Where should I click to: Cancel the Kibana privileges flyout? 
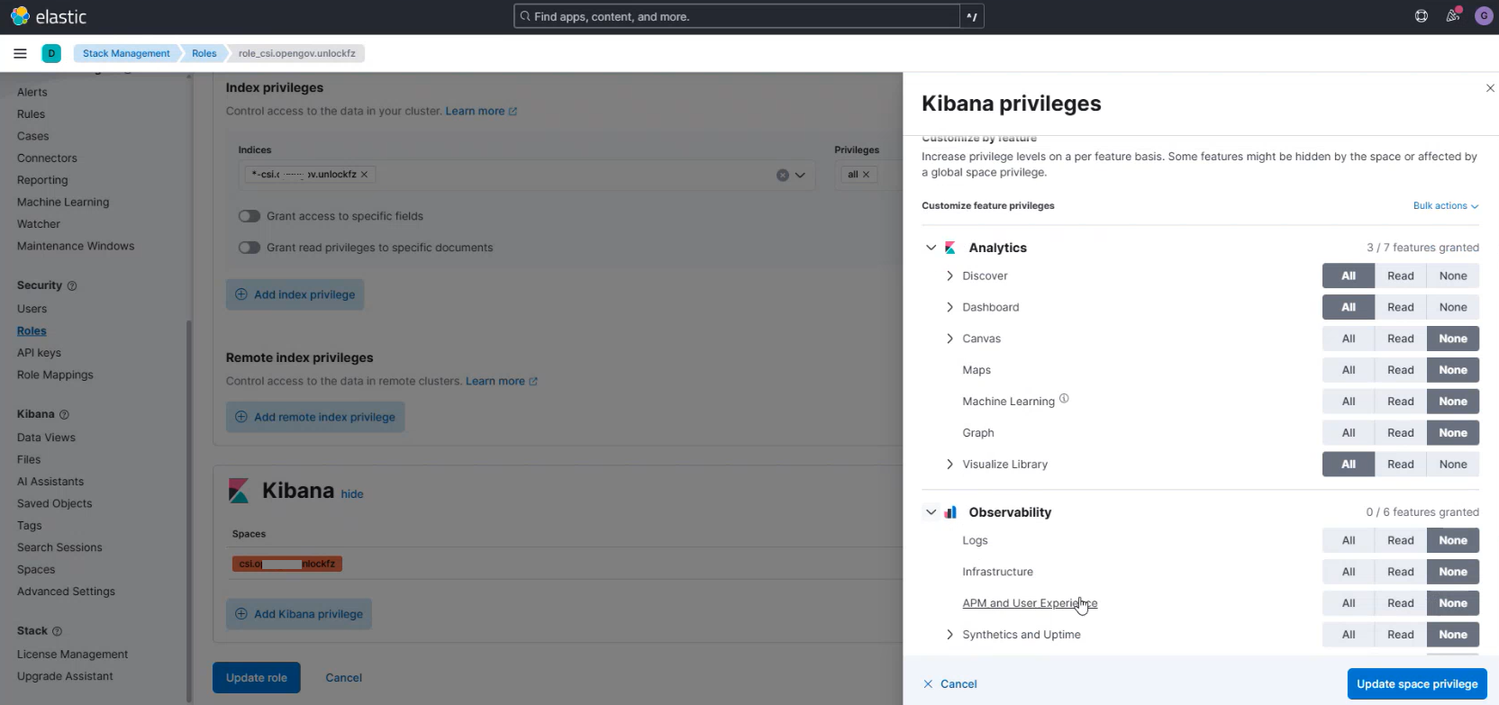point(950,684)
